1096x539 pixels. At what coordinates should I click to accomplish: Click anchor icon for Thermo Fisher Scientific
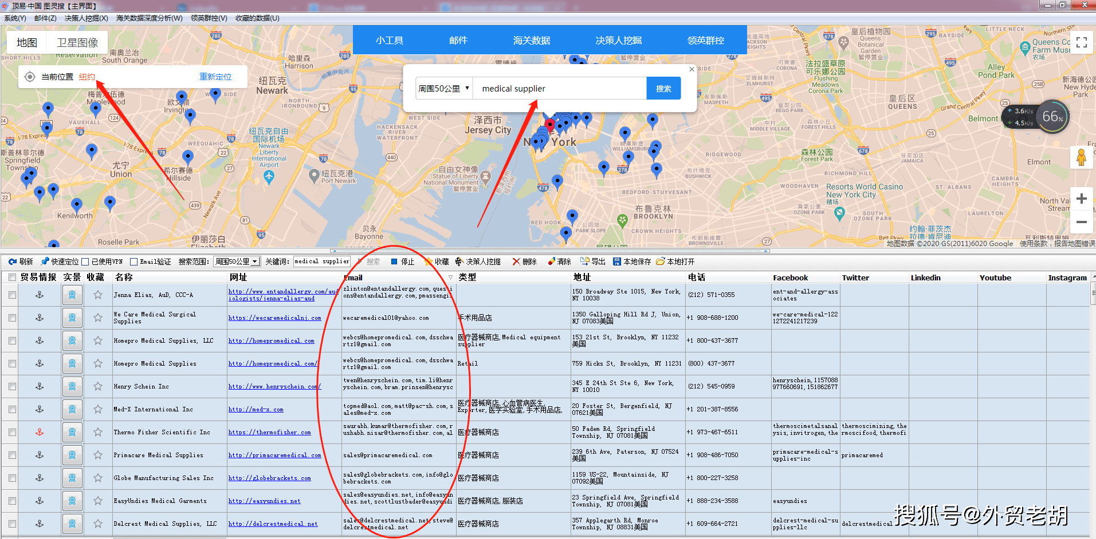[40, 432]
